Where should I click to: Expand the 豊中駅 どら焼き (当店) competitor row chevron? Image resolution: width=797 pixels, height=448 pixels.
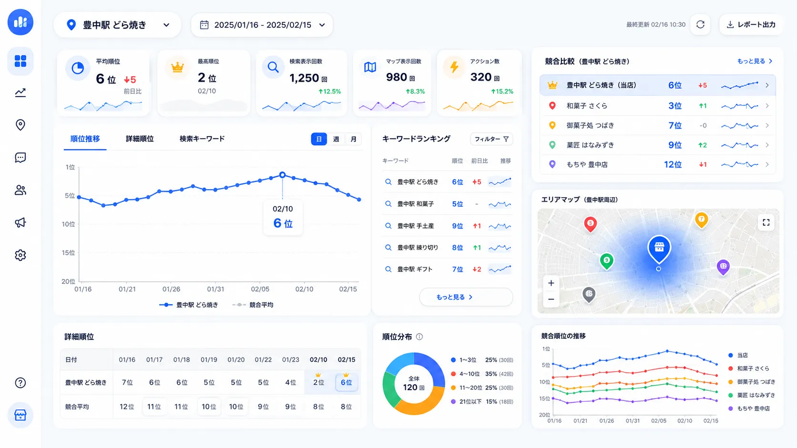[x=767, y=86]
